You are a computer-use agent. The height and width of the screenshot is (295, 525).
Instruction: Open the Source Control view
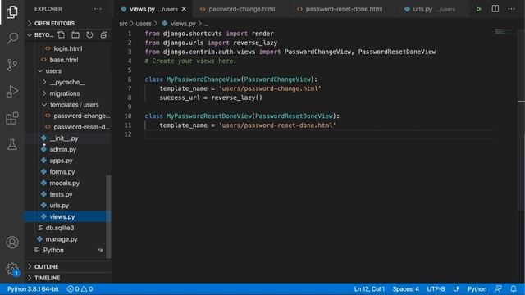[x=12, y=65]
